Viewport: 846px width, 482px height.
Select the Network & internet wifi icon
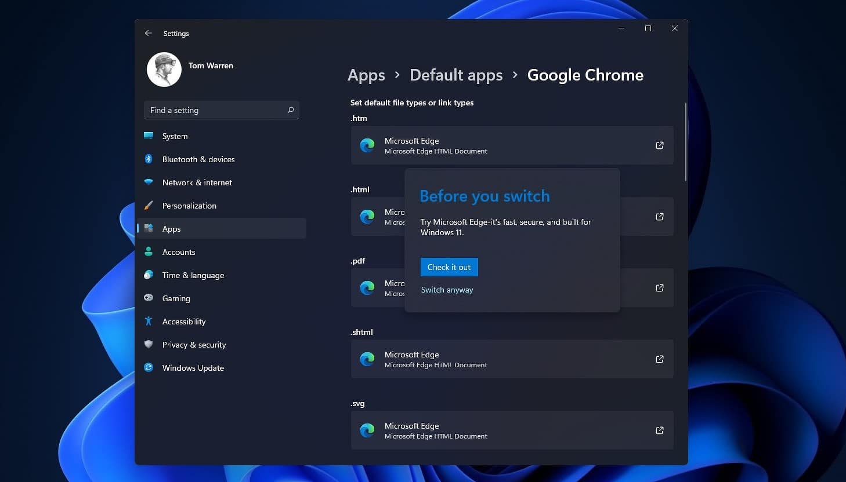(149, 182)
